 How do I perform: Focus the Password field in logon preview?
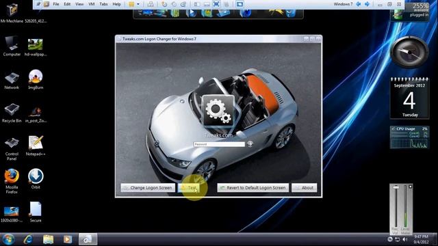[x=219, y=144]
